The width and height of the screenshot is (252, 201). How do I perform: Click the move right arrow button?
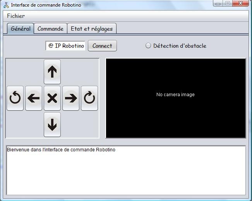click(71, 98)
